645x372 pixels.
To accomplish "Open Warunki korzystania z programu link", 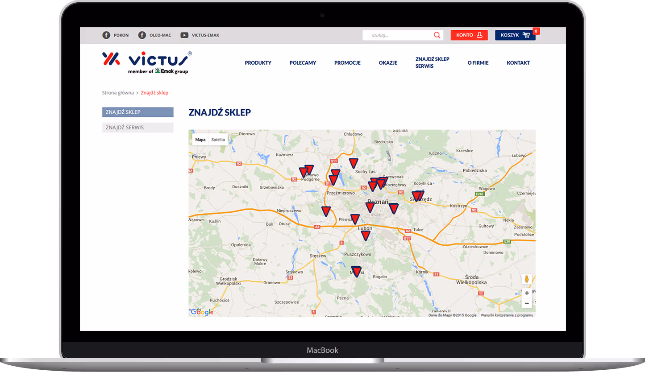I will 507,315.
